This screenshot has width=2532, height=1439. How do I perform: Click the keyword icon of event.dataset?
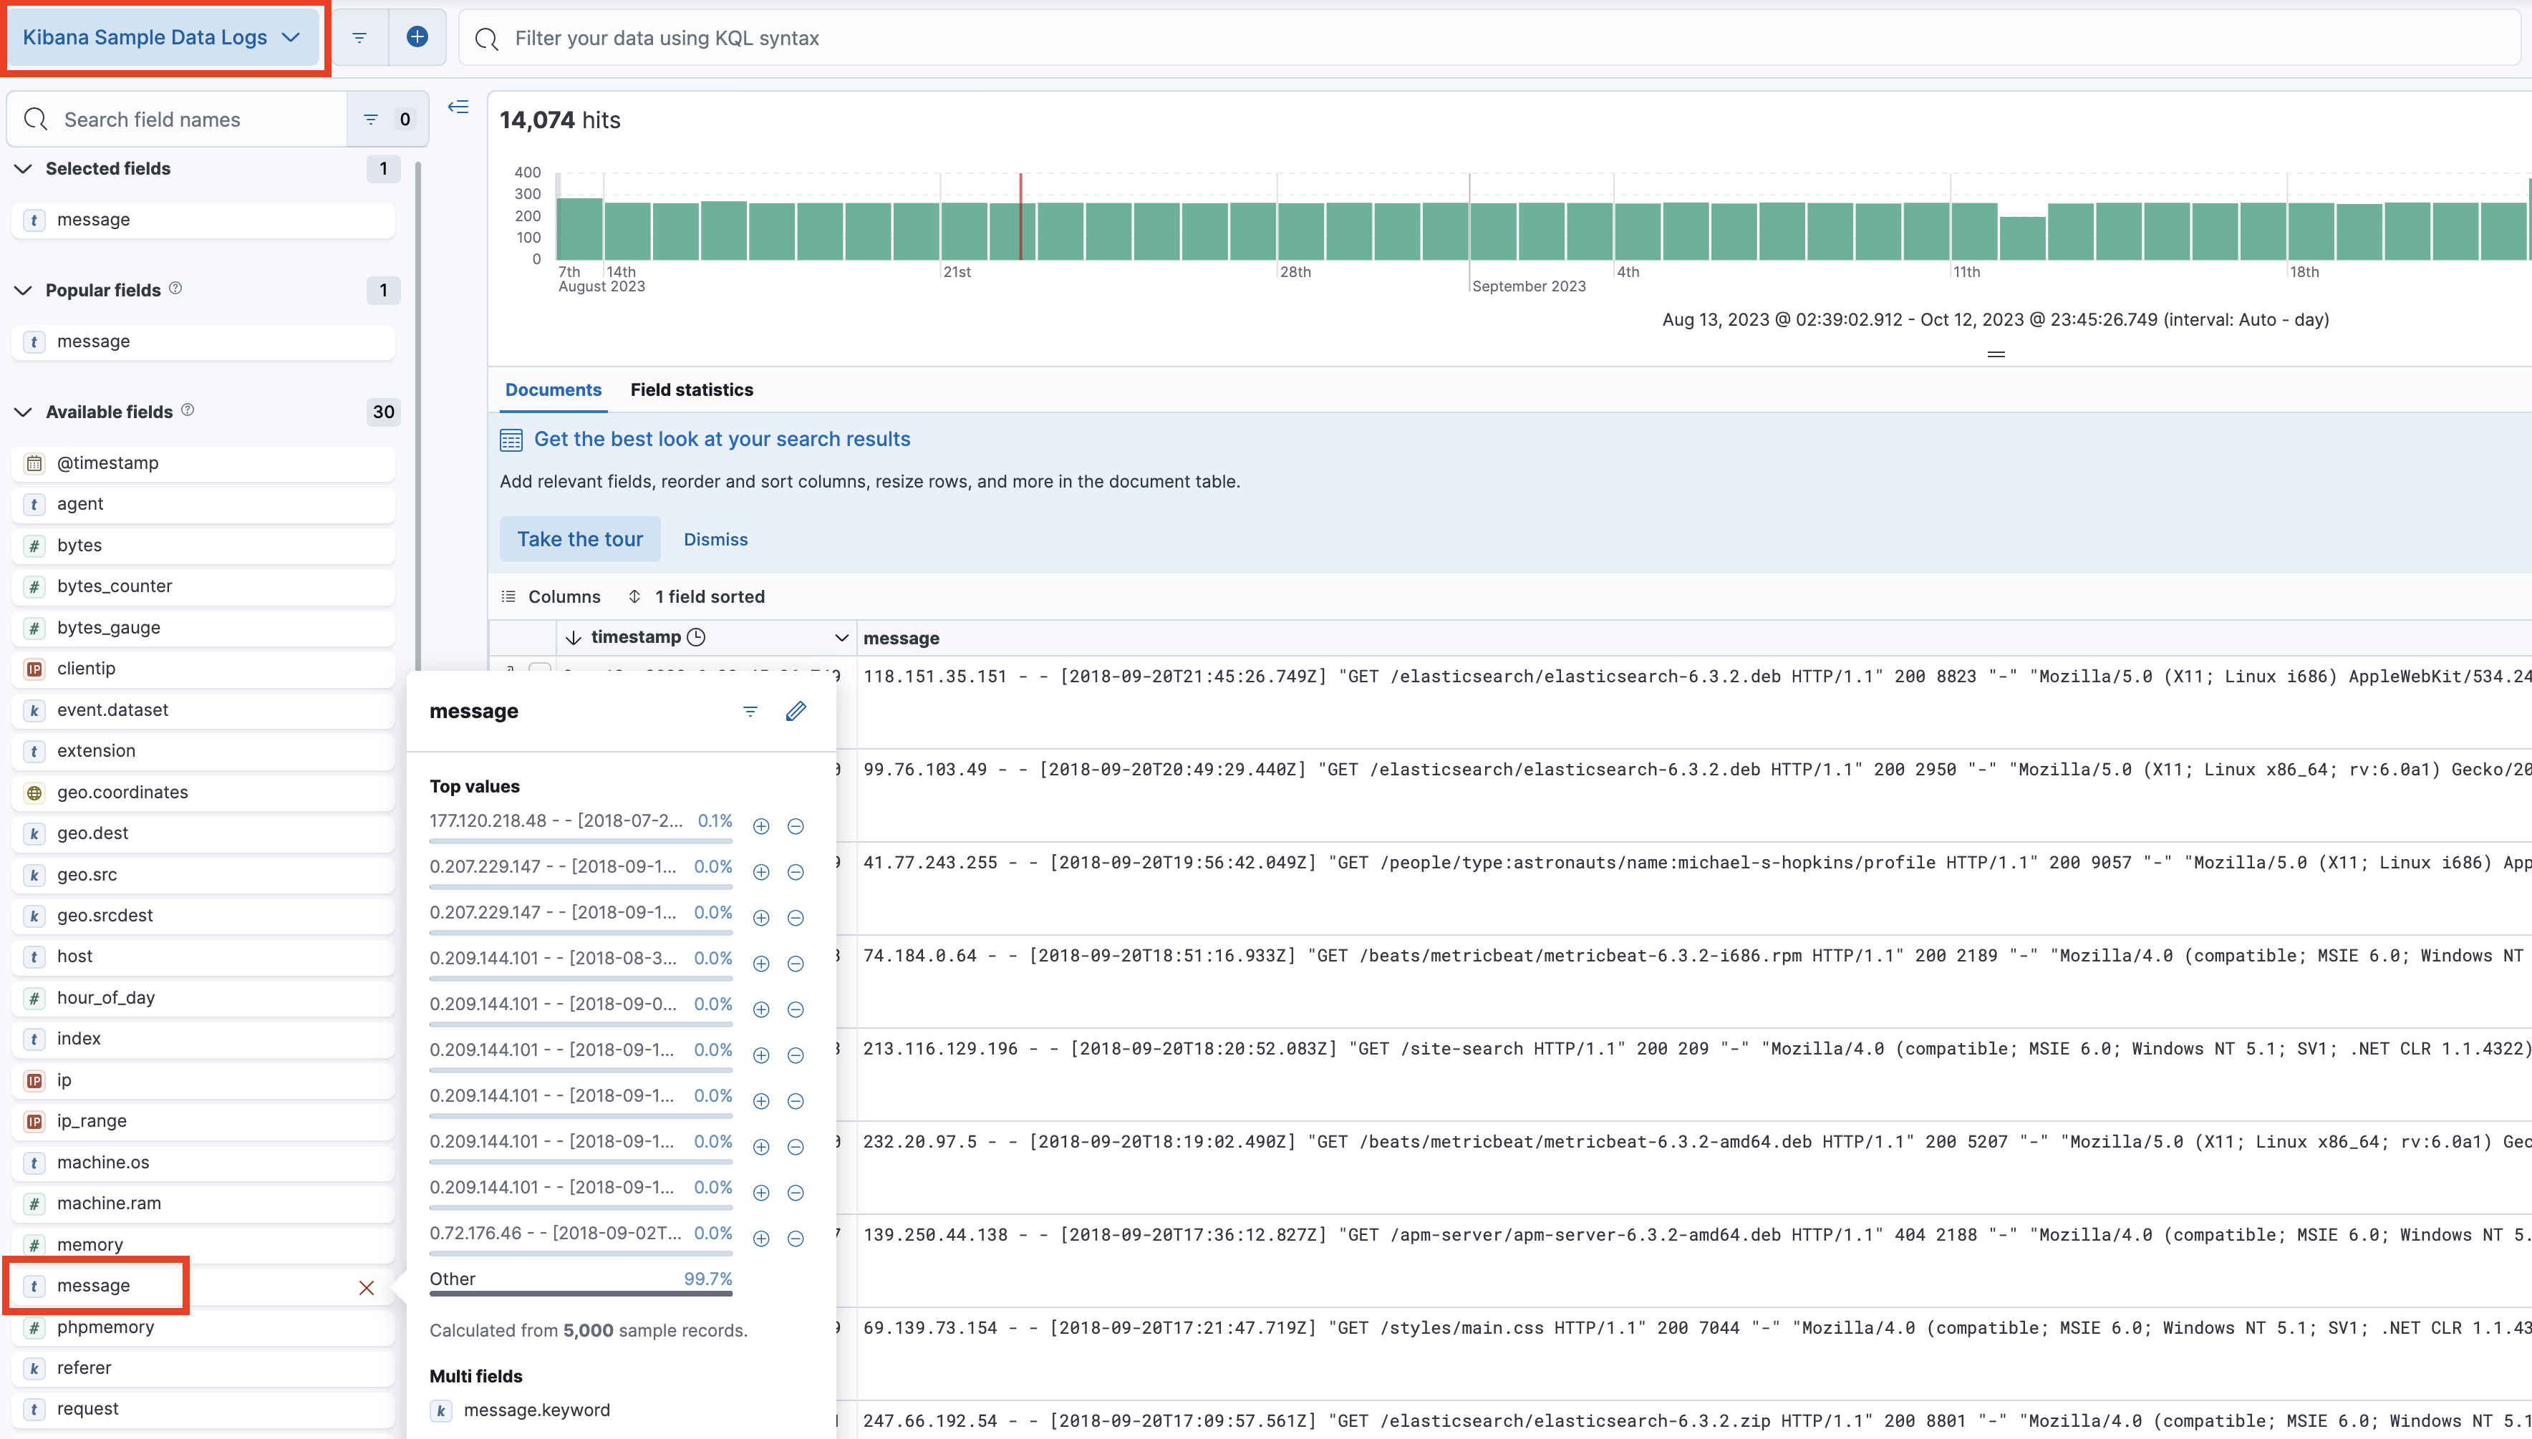coord(34,711)
